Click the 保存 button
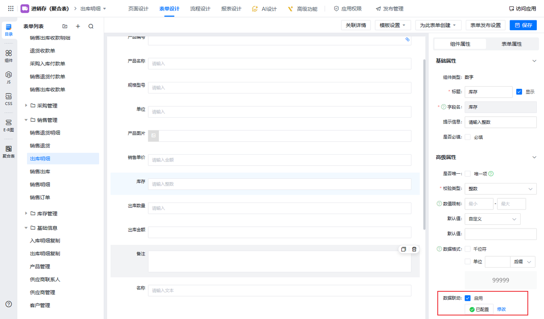This screenshot has width=544, height=319. tap(523, 25)
